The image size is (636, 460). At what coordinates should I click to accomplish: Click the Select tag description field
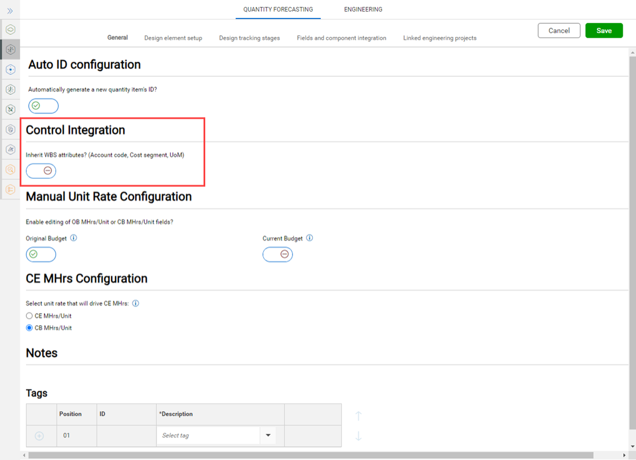tap(209, 435)
